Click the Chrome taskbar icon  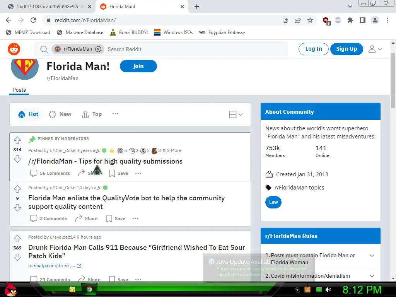click(89, 289)
